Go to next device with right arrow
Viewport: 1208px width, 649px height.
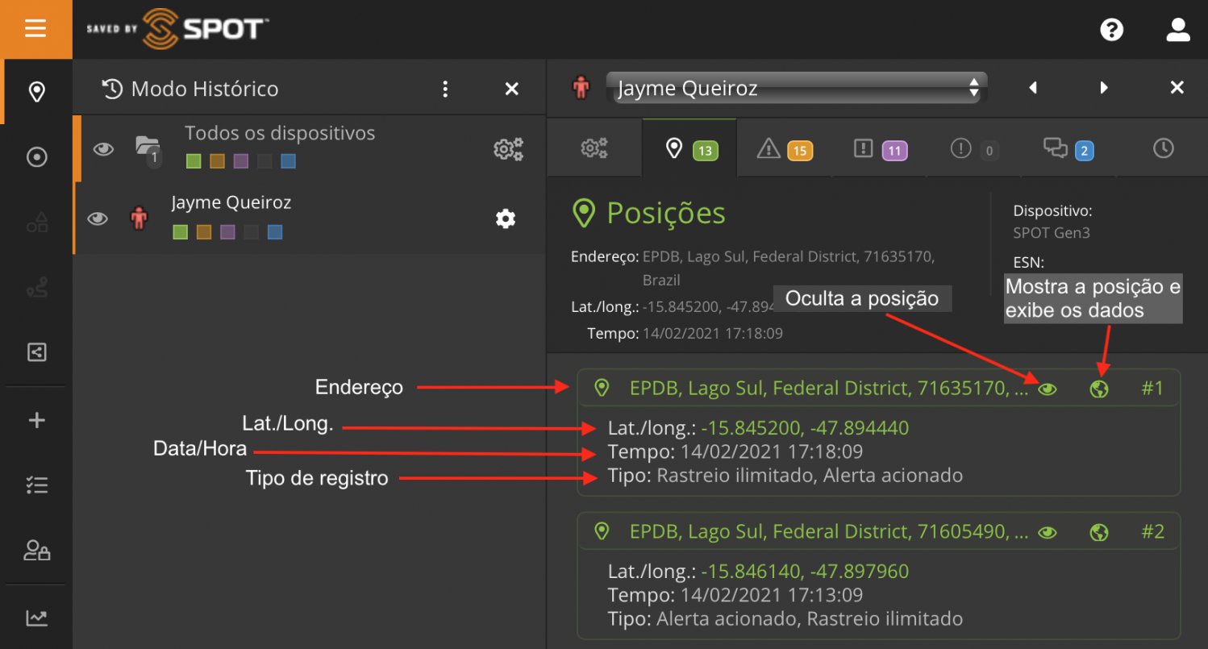pos(1104,88)
